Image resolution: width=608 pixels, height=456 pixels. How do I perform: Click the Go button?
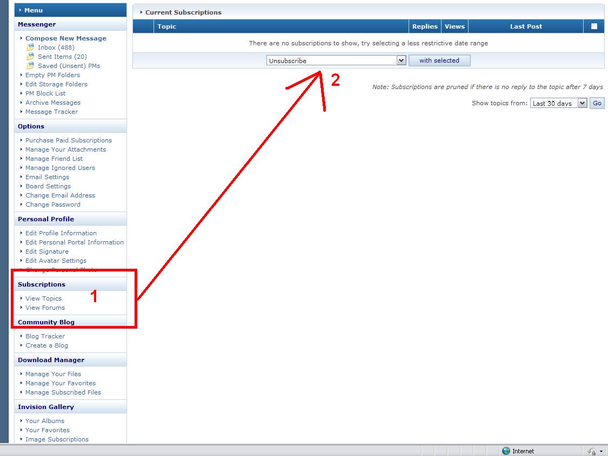pyautogui.click(x=597, y=103)
